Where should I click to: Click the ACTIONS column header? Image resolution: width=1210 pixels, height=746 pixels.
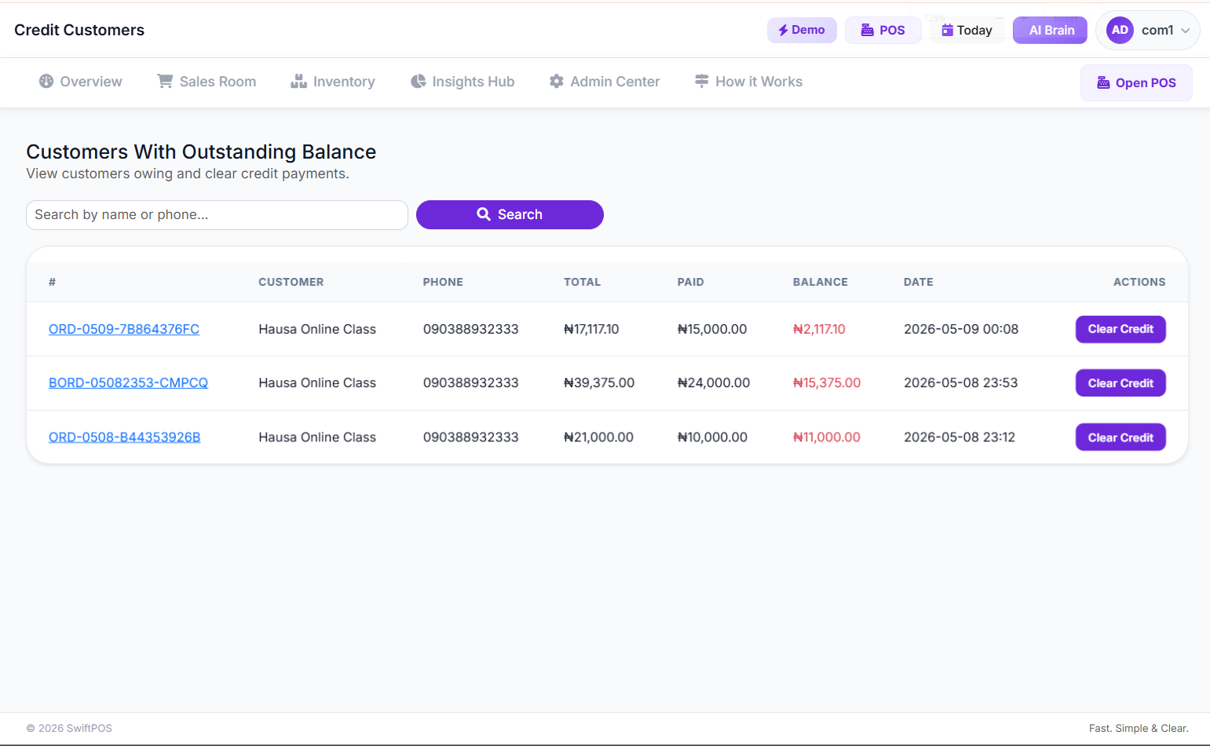[x=1139, y=282]
